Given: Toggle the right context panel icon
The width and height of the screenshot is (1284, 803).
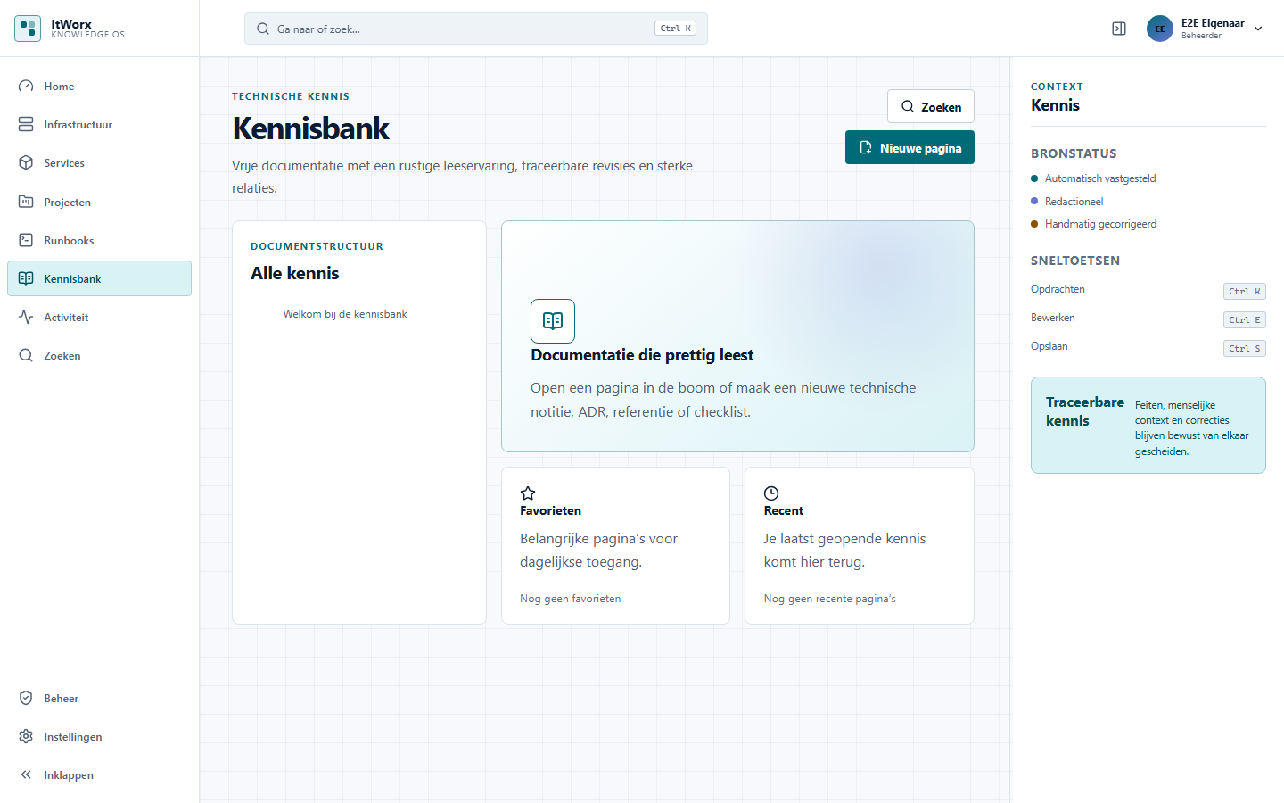Looking at the screenshot, I should pos(1119,29).
